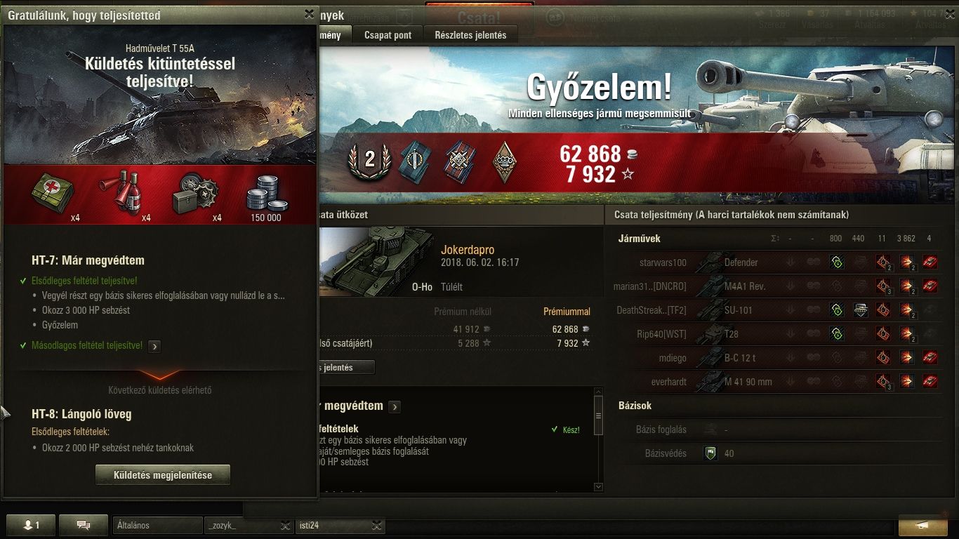Click the 150 000 credits reward icon
959x539 pixels.
click(267, 196)
